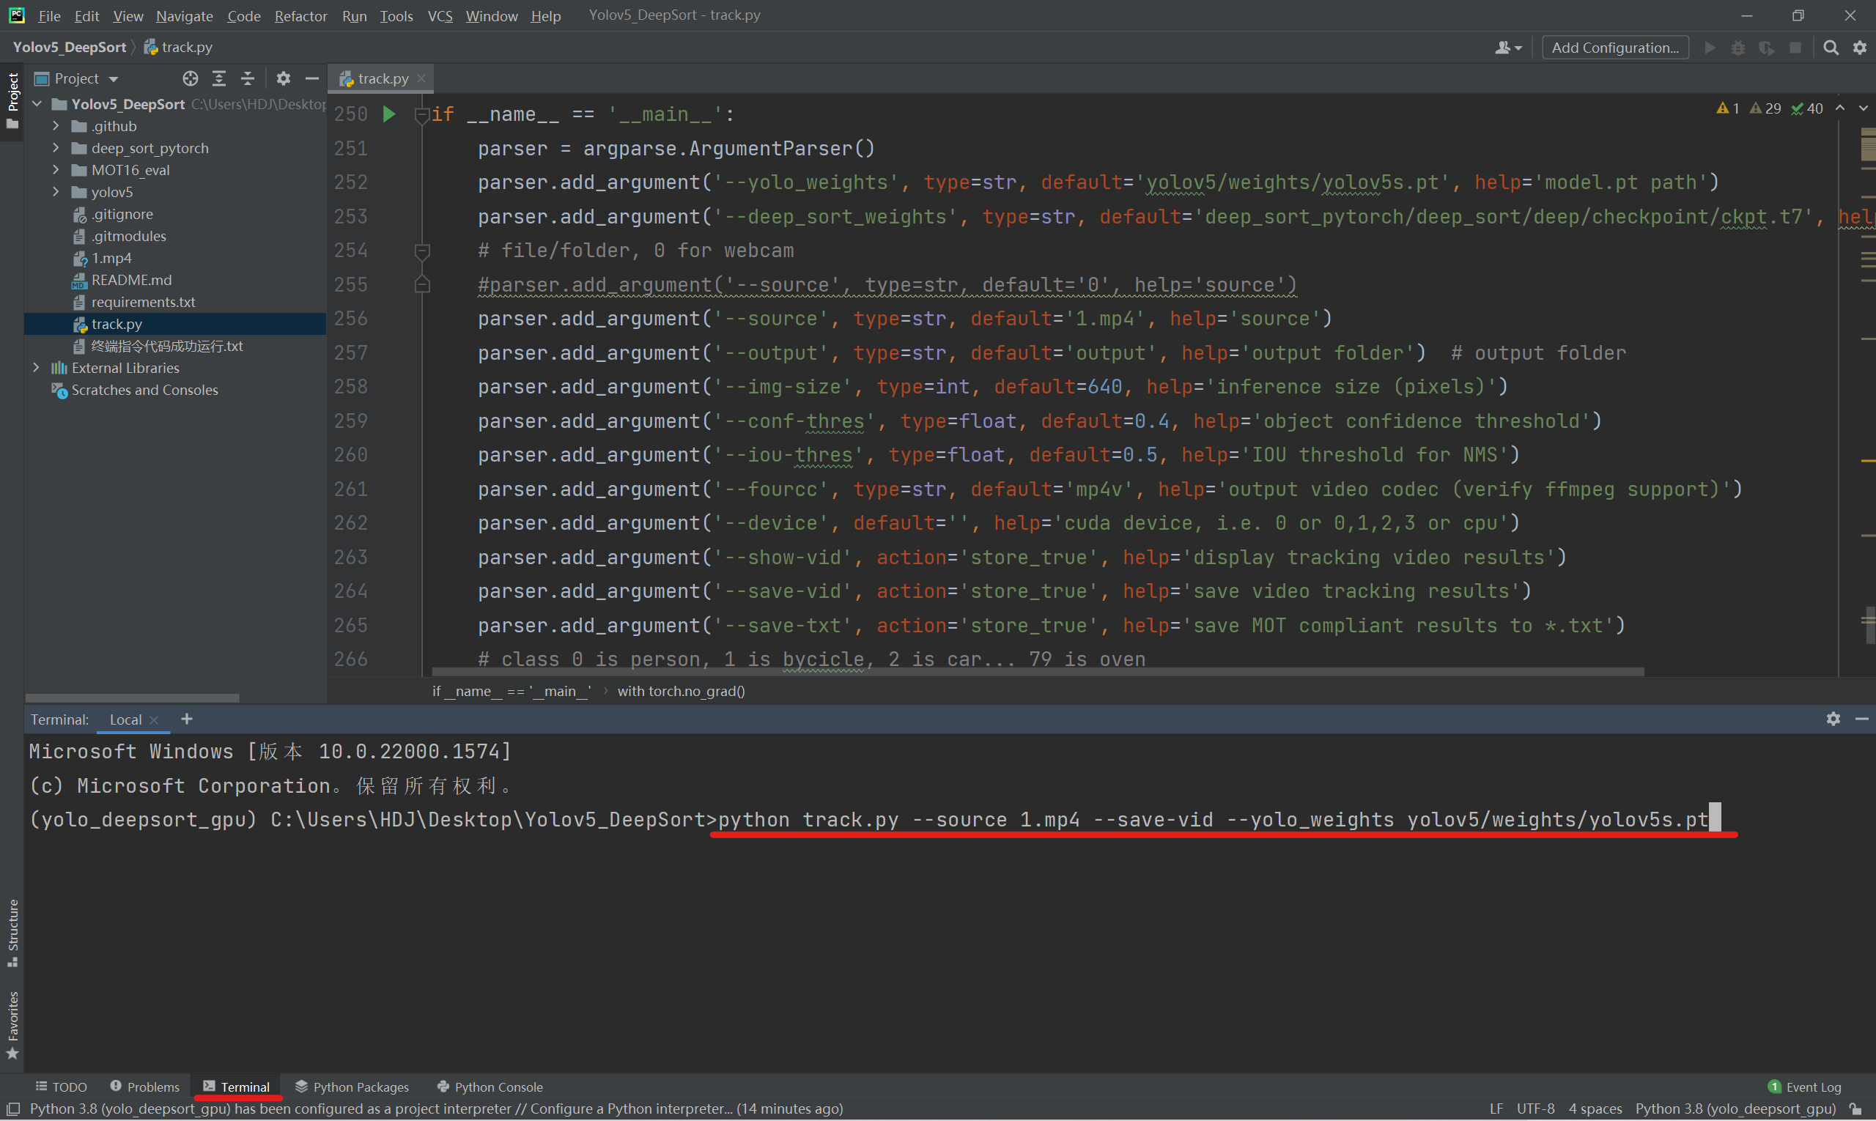
Task: Click Search Everywhere magnifier icon
Action: click(1831, 48)
